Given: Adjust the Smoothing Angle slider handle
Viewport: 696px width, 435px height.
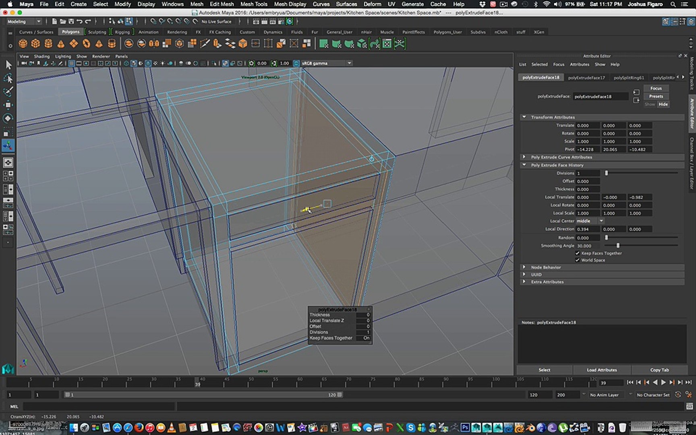Looking at the screenshot, I should 618,246.
